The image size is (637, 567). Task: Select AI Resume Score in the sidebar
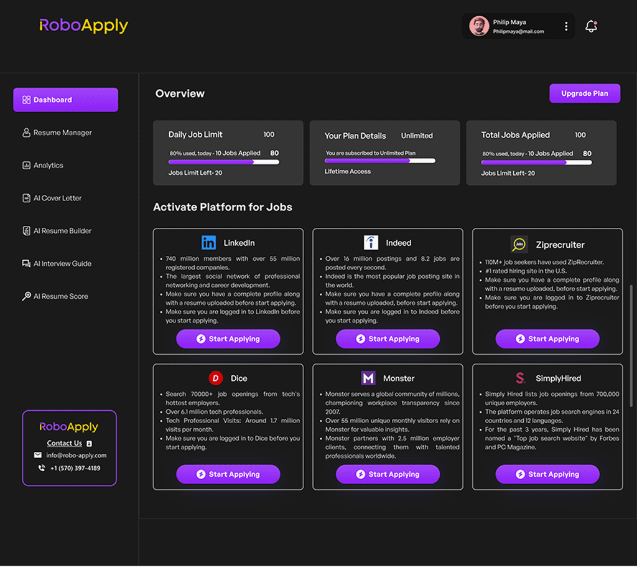[x=55, y=296]
